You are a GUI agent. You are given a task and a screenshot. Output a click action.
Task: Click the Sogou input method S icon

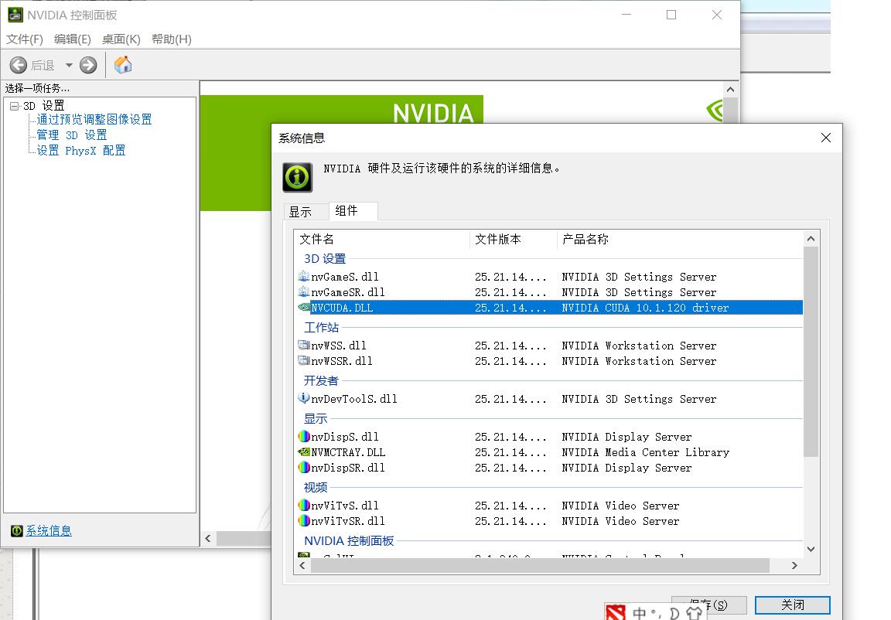click(616, 612)
